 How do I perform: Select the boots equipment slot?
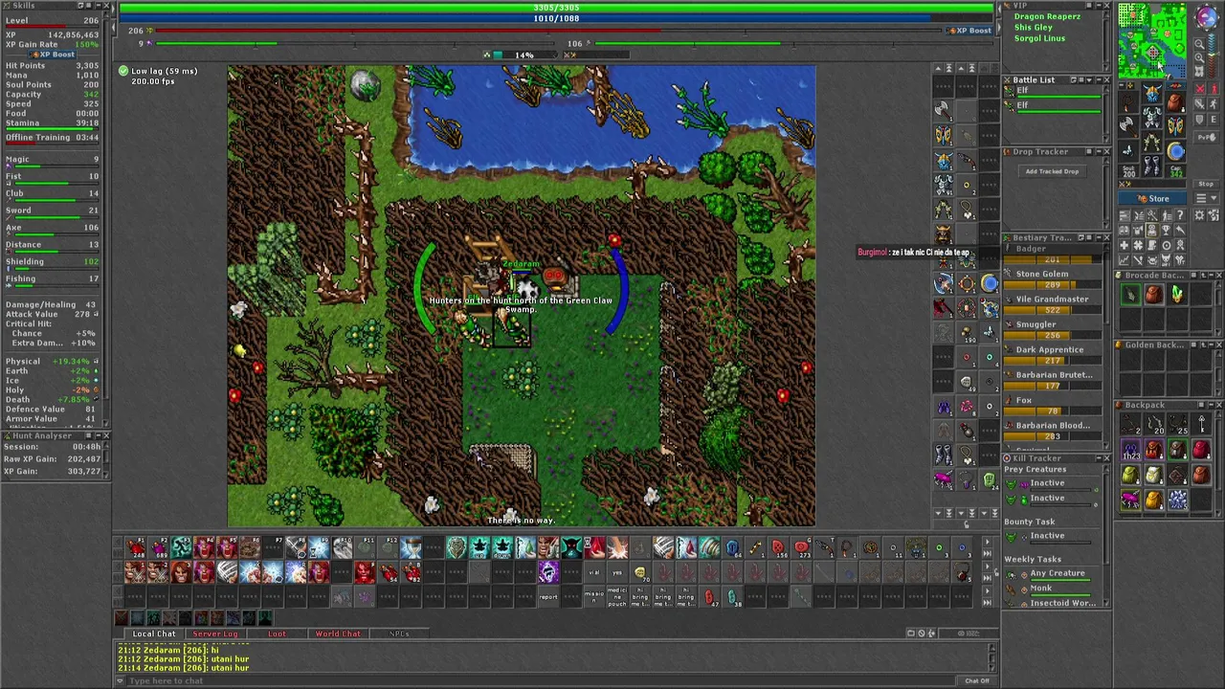tap(1151, 166)
